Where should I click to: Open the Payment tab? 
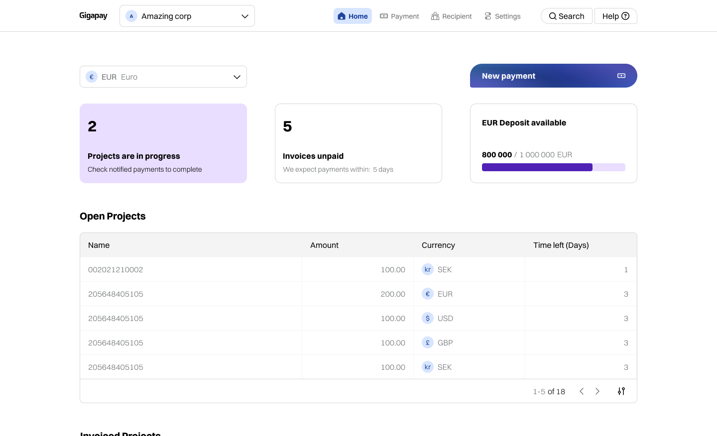click(399, 16)
